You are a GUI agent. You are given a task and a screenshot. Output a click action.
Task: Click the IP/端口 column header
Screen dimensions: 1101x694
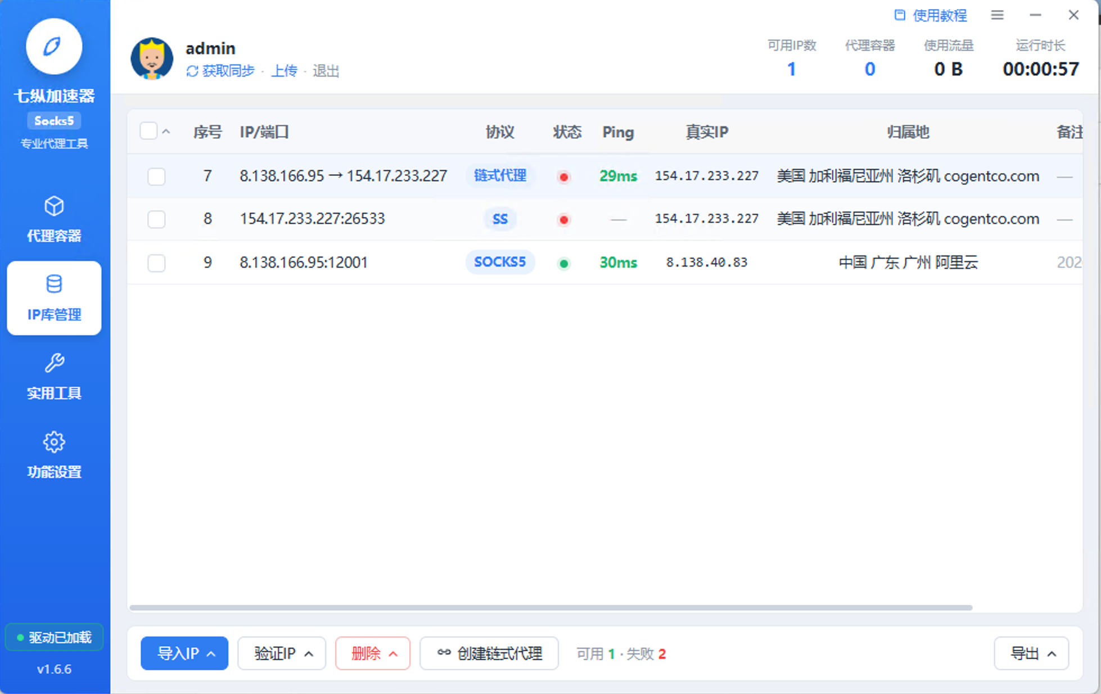point(264,132)
